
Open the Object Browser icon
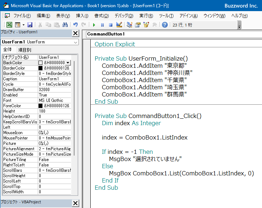(146, 25)
